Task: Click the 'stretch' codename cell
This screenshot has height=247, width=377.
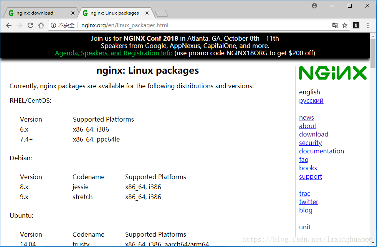Action: (83, 197)
